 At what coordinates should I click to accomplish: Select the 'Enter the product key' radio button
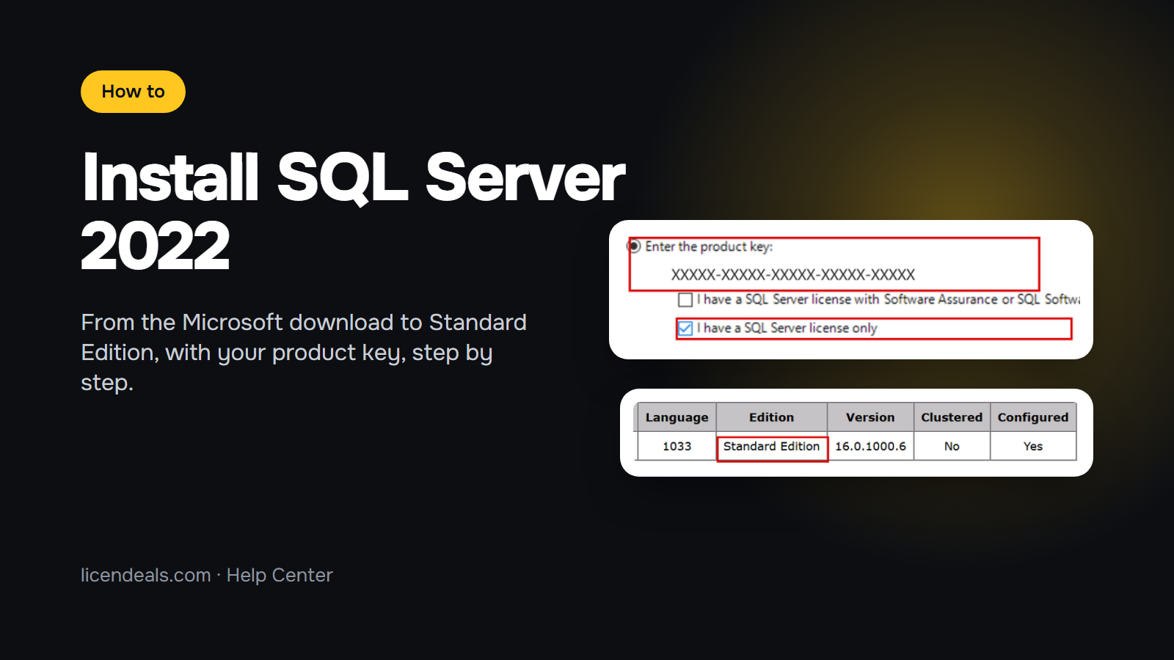pos(635,246)
